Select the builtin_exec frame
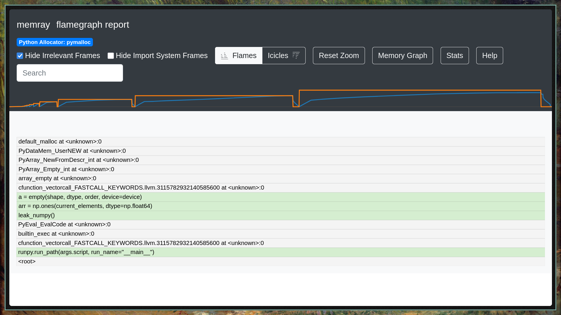Screen dimensions: 561x315 [x=280, y=234]
